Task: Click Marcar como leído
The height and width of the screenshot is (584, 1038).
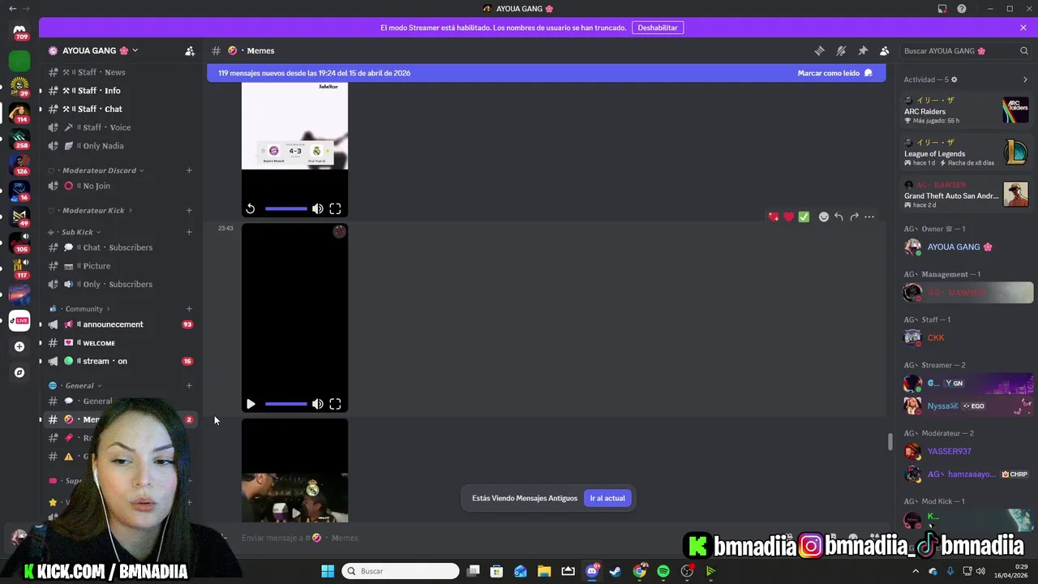Action: pyautogui.click(x=835, y=73)
